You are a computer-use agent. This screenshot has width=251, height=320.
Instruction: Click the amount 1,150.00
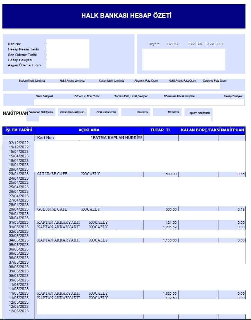170,240
